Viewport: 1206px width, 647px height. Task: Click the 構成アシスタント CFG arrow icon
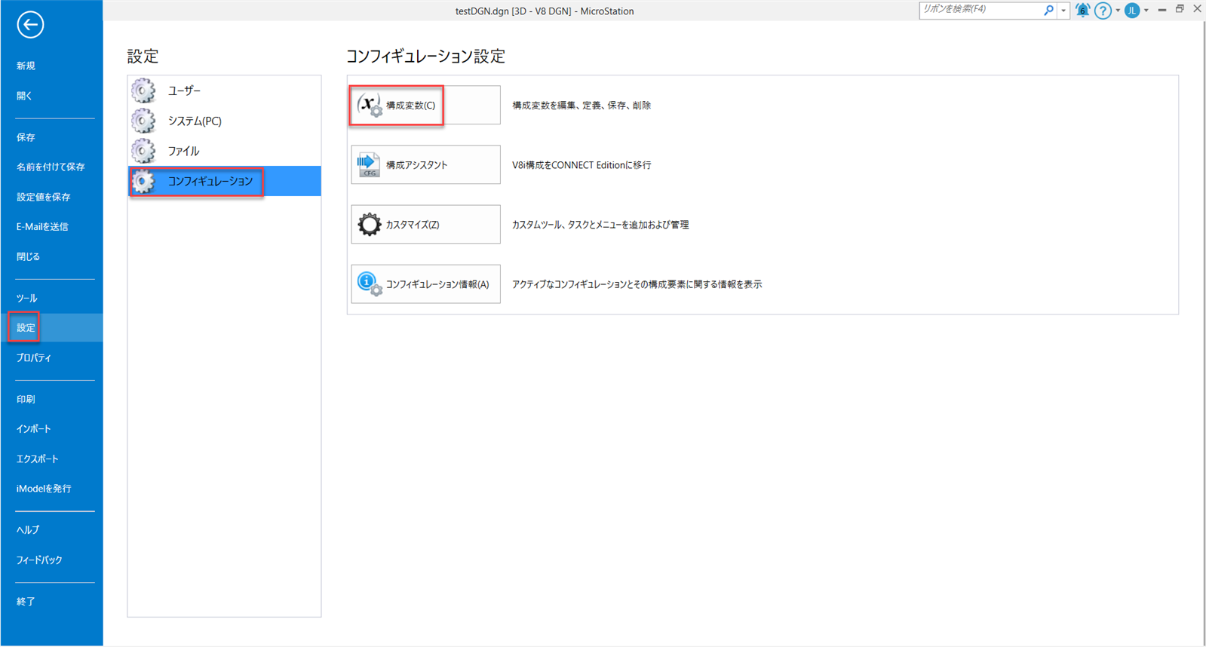click(369, 164)
